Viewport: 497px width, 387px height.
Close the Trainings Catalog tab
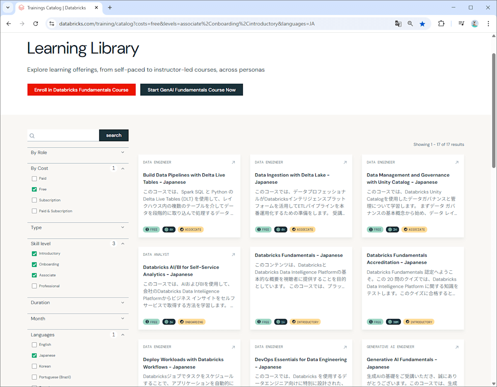[97, 7]
